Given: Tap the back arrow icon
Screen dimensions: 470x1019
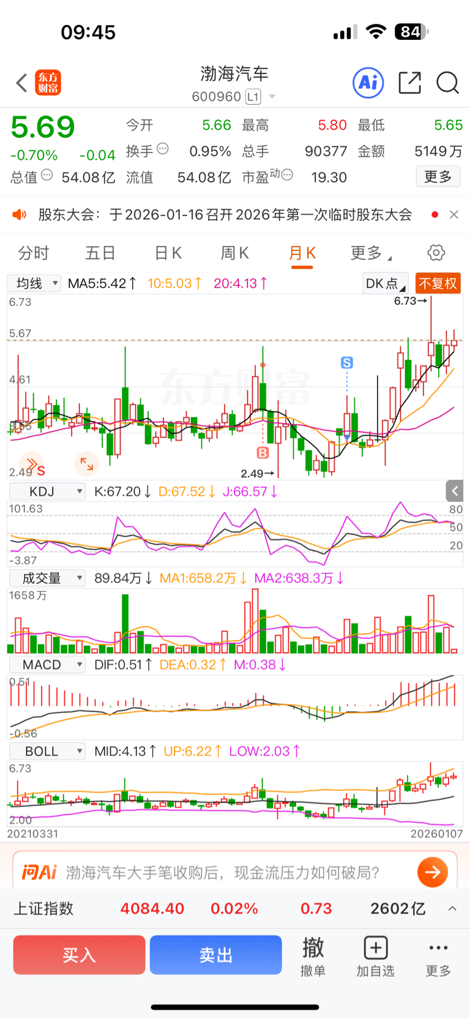Looking at the screenshot, I should [x=22, y=83].
